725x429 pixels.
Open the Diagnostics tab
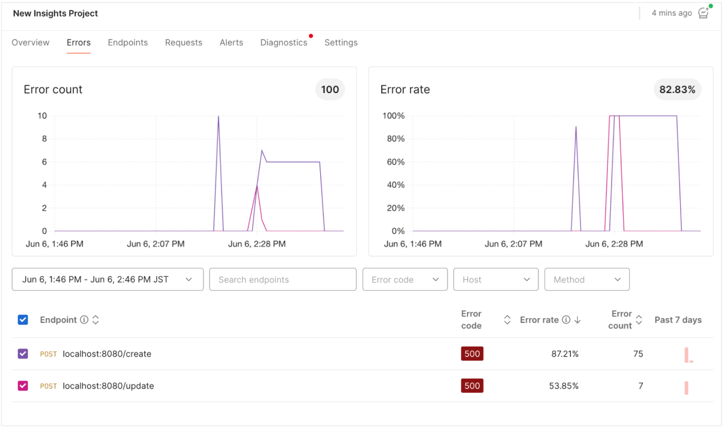tap(284, 43)
